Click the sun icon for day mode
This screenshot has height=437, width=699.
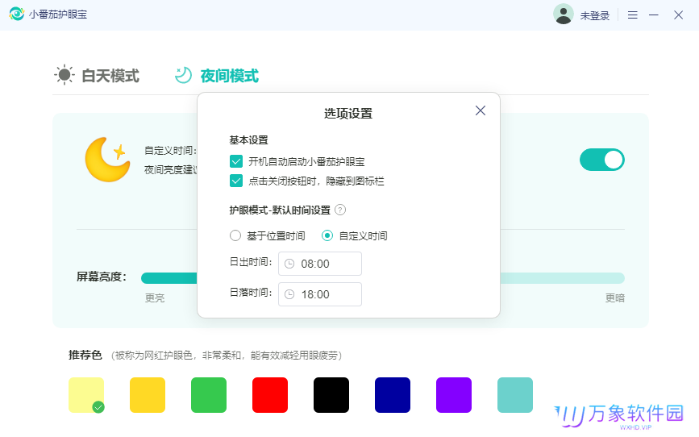point(64,74)
